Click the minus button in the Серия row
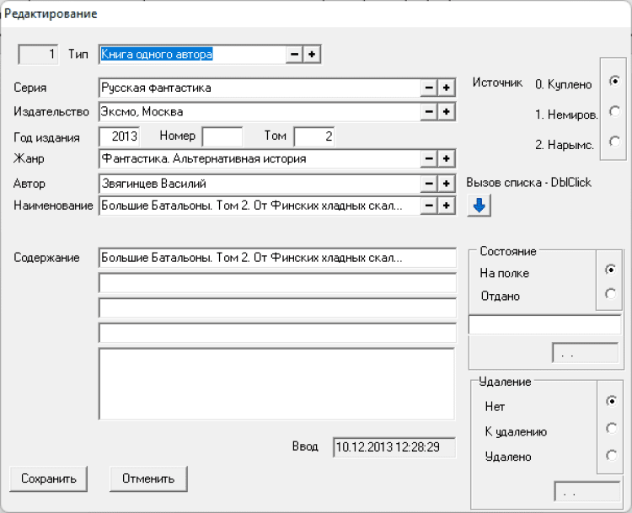This screenshot has width=632, height=513. [429, 88]
